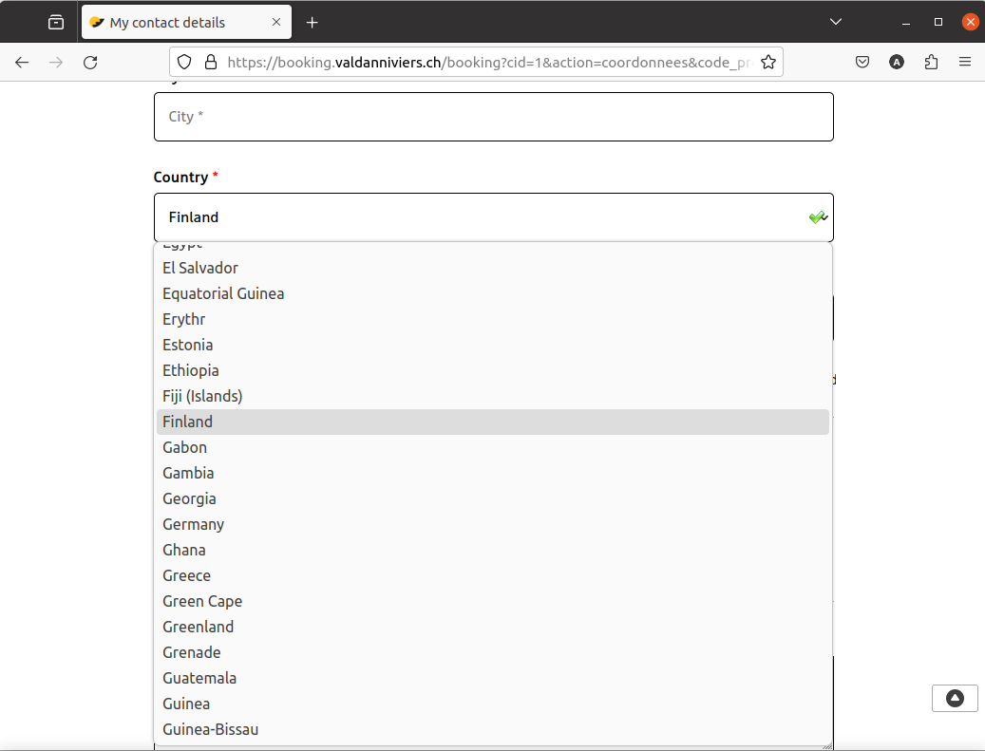Open the Firefox application menu

[x=965, y=63]
